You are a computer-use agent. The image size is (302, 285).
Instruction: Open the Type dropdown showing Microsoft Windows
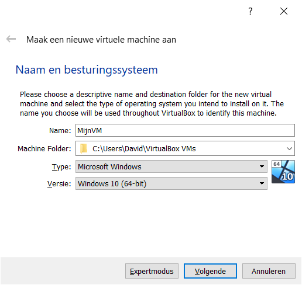pyautogui.click(x=171, y=166)
